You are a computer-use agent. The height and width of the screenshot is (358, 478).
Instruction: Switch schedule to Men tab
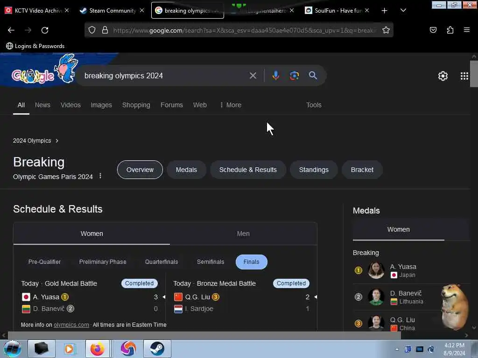click(243, 234)
